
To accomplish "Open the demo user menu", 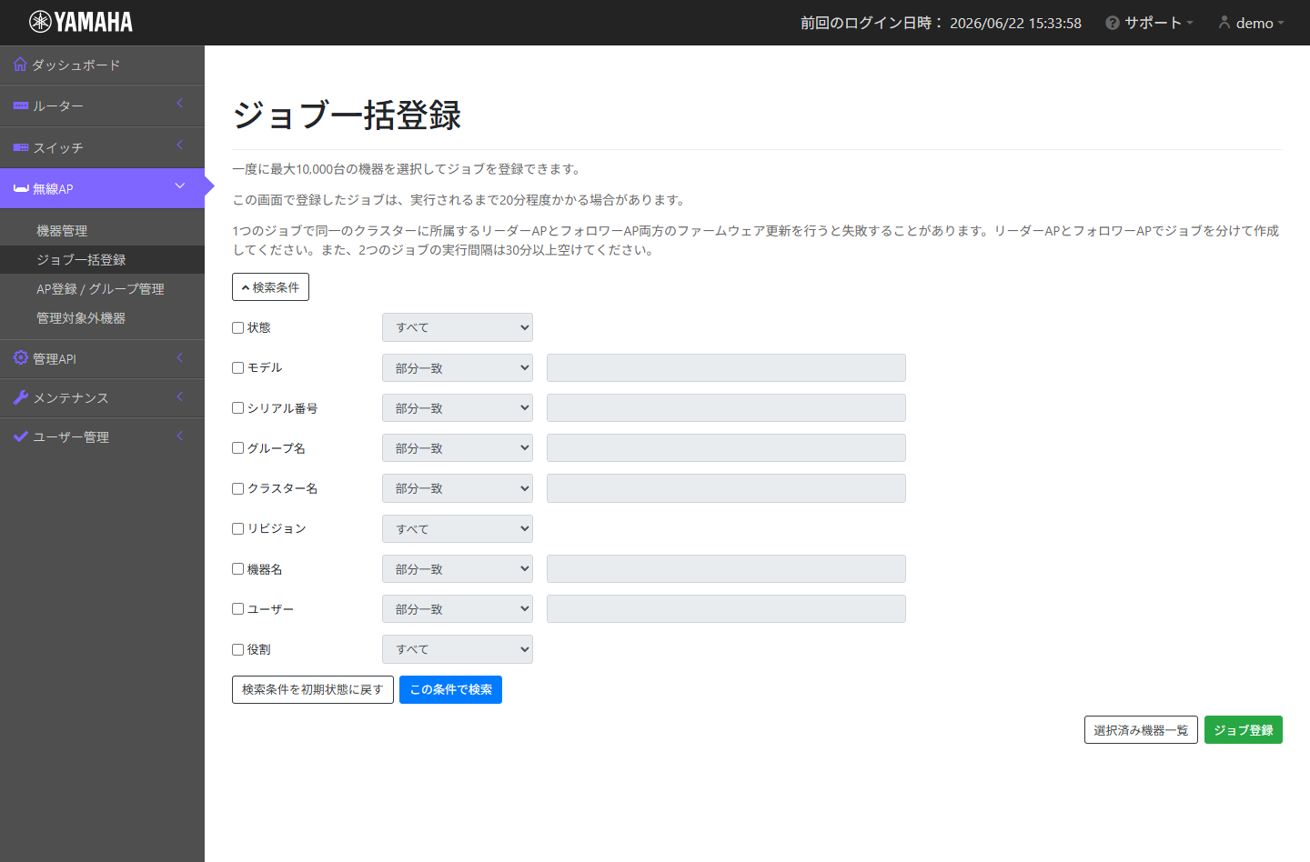I will click(1252, 23).
